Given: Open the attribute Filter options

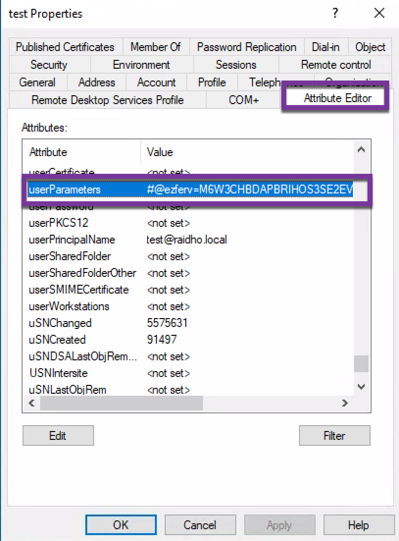Looking at the screenshot, I should [x=334, y=435].
